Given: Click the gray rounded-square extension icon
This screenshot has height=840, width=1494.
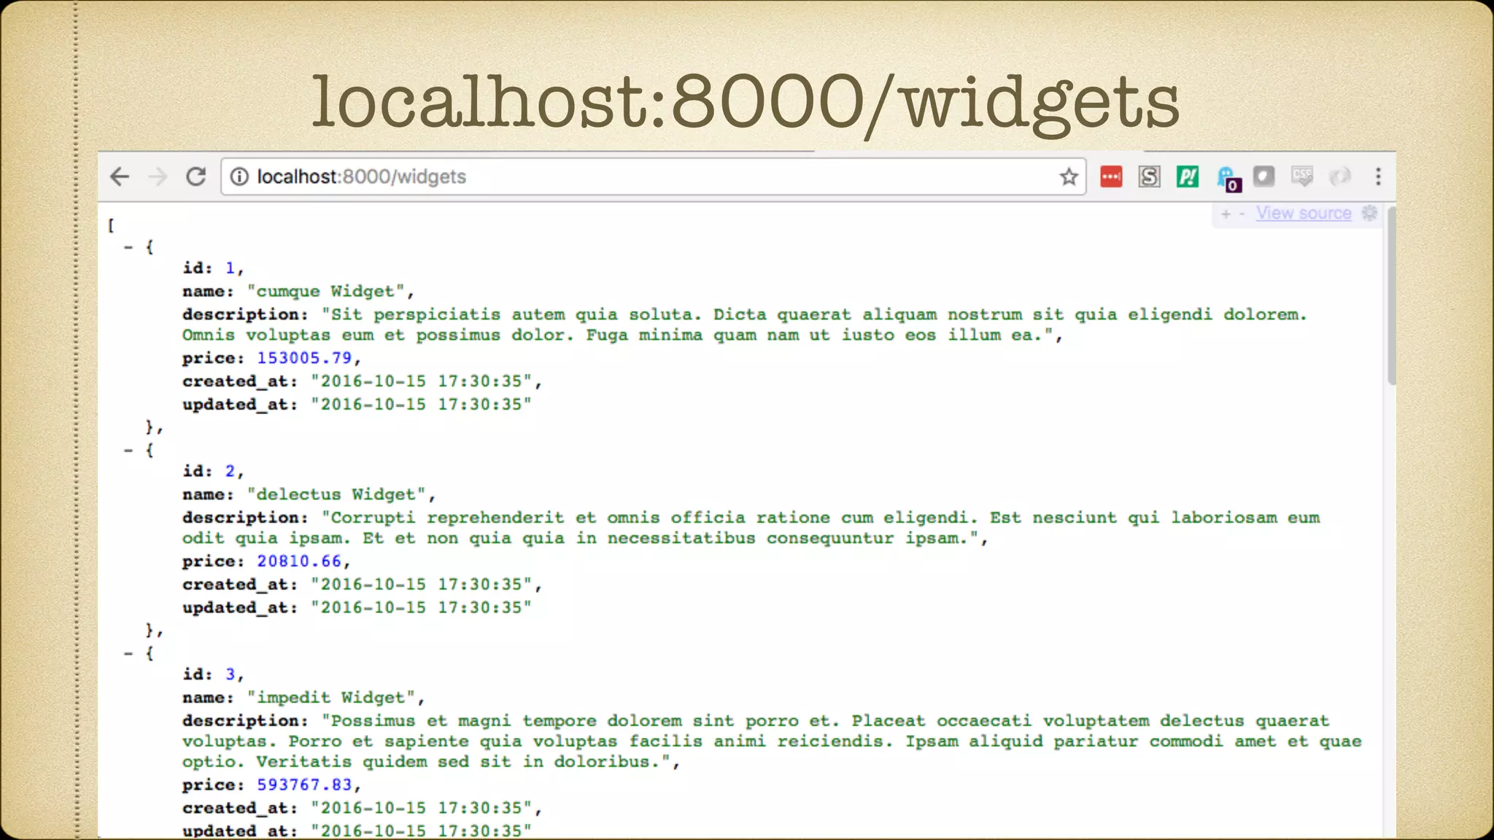Looking at the screenshot, I should point(1263,176).
